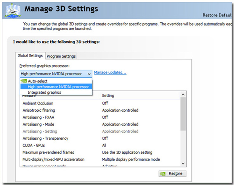Select Maximum pre-rendered frames row
The height and width of the screenshot is (185, 234).
[x=100, y=152]
